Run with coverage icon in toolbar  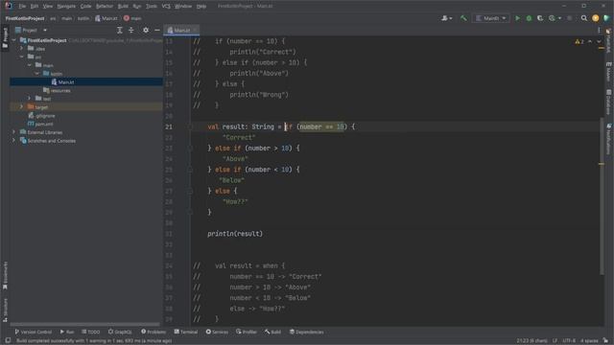540,18
